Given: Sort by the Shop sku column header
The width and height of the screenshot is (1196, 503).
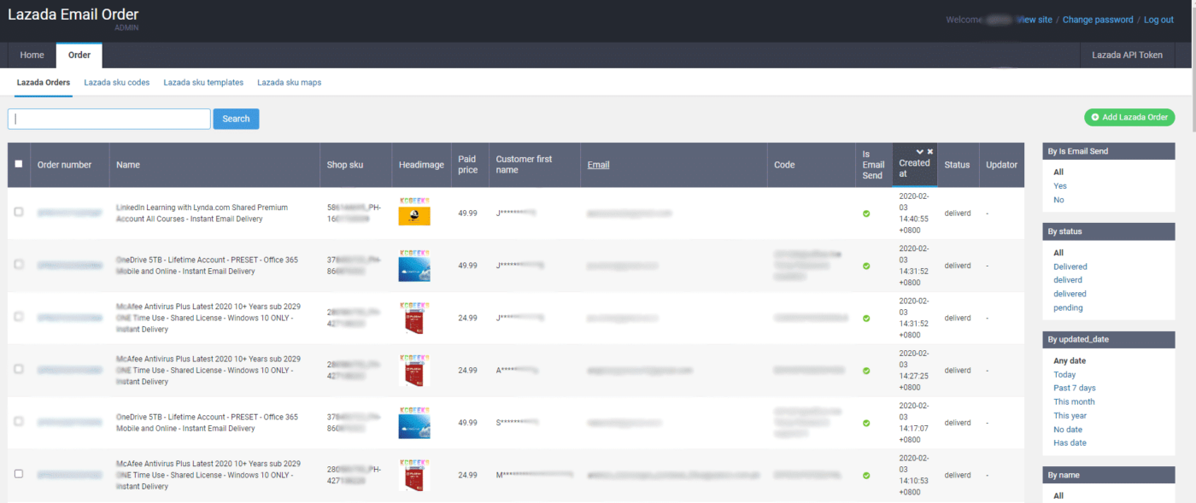Looking at the screenshot, I should point(345,165).
